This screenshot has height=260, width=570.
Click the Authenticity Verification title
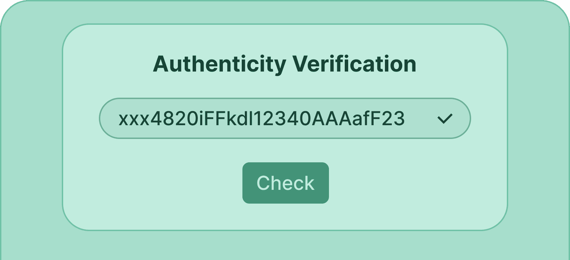(x=285, y=63)
